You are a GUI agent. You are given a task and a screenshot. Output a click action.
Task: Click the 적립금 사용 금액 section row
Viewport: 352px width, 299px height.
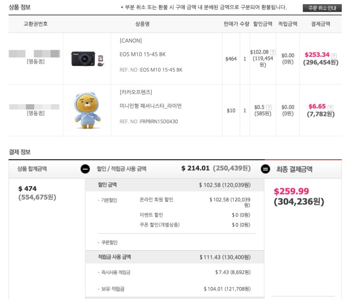pyautogui.click(x=174, y=257)
